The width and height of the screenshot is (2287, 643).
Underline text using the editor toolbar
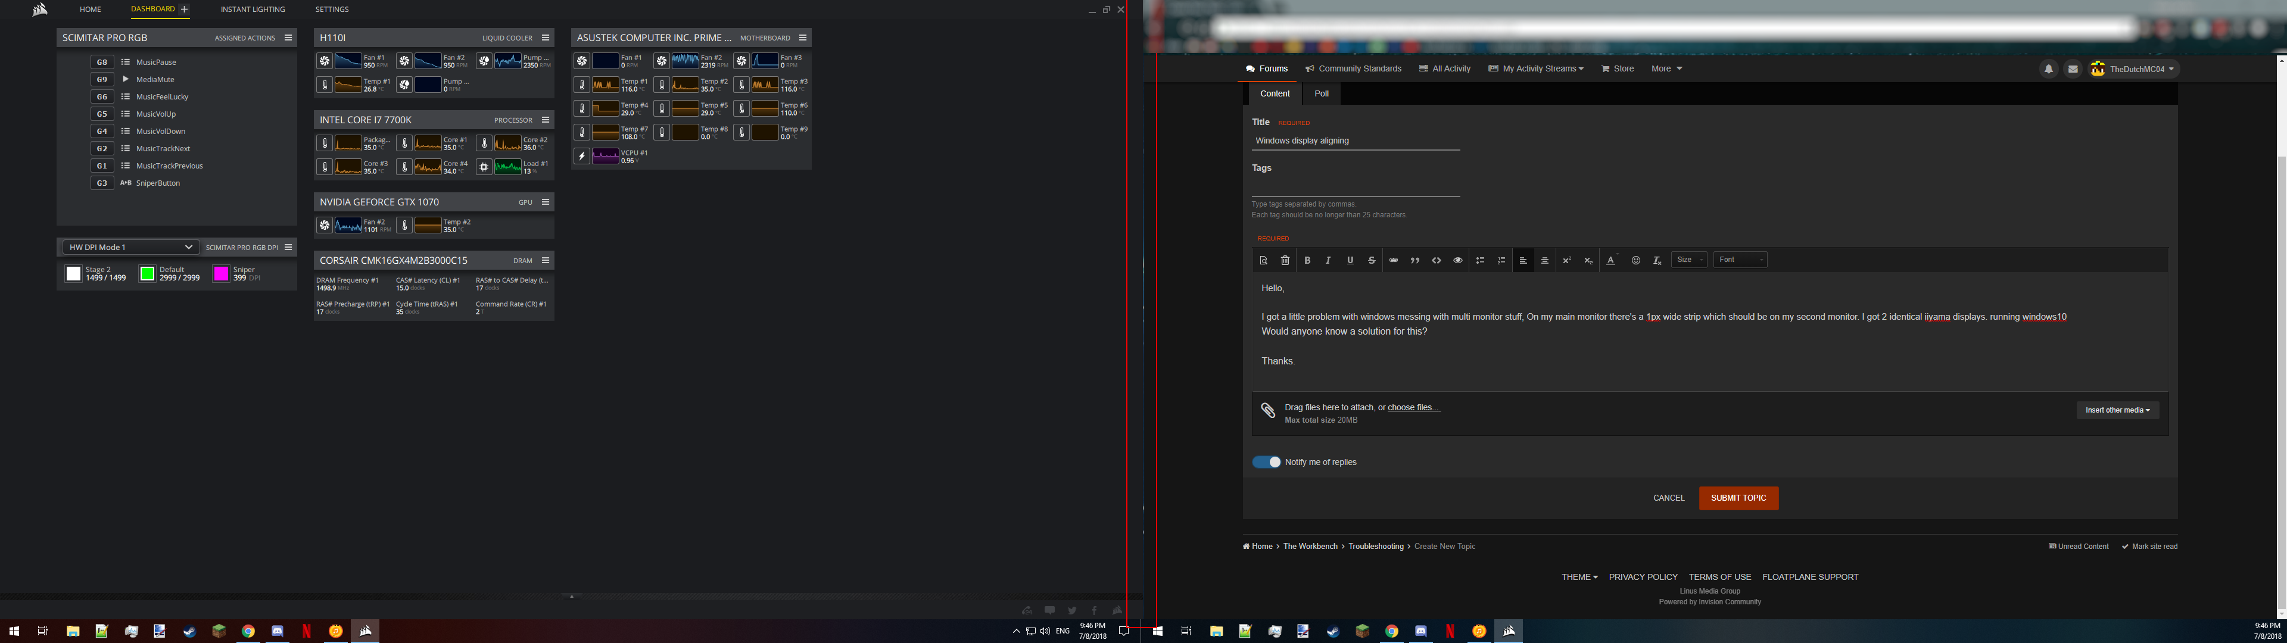1350,260
